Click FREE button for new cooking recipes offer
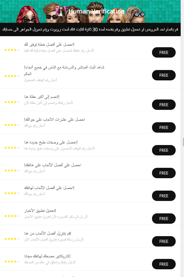 click(164, 150)
